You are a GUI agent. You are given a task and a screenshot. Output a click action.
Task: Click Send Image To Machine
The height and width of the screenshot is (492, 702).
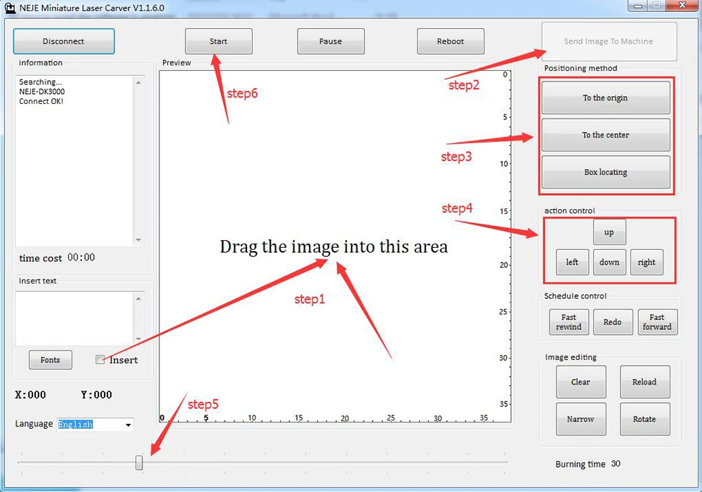pos(609,41)
